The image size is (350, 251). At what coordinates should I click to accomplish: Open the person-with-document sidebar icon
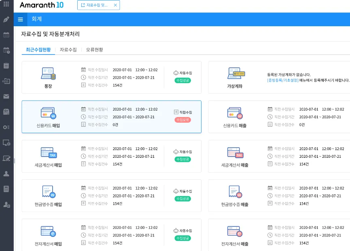pyautogui.click(x=6, y=205)
